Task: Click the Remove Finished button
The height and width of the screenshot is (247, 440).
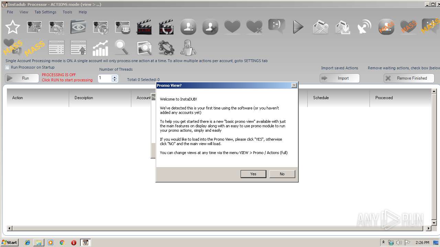Action: pyautogui.click(x=409, y=78)
